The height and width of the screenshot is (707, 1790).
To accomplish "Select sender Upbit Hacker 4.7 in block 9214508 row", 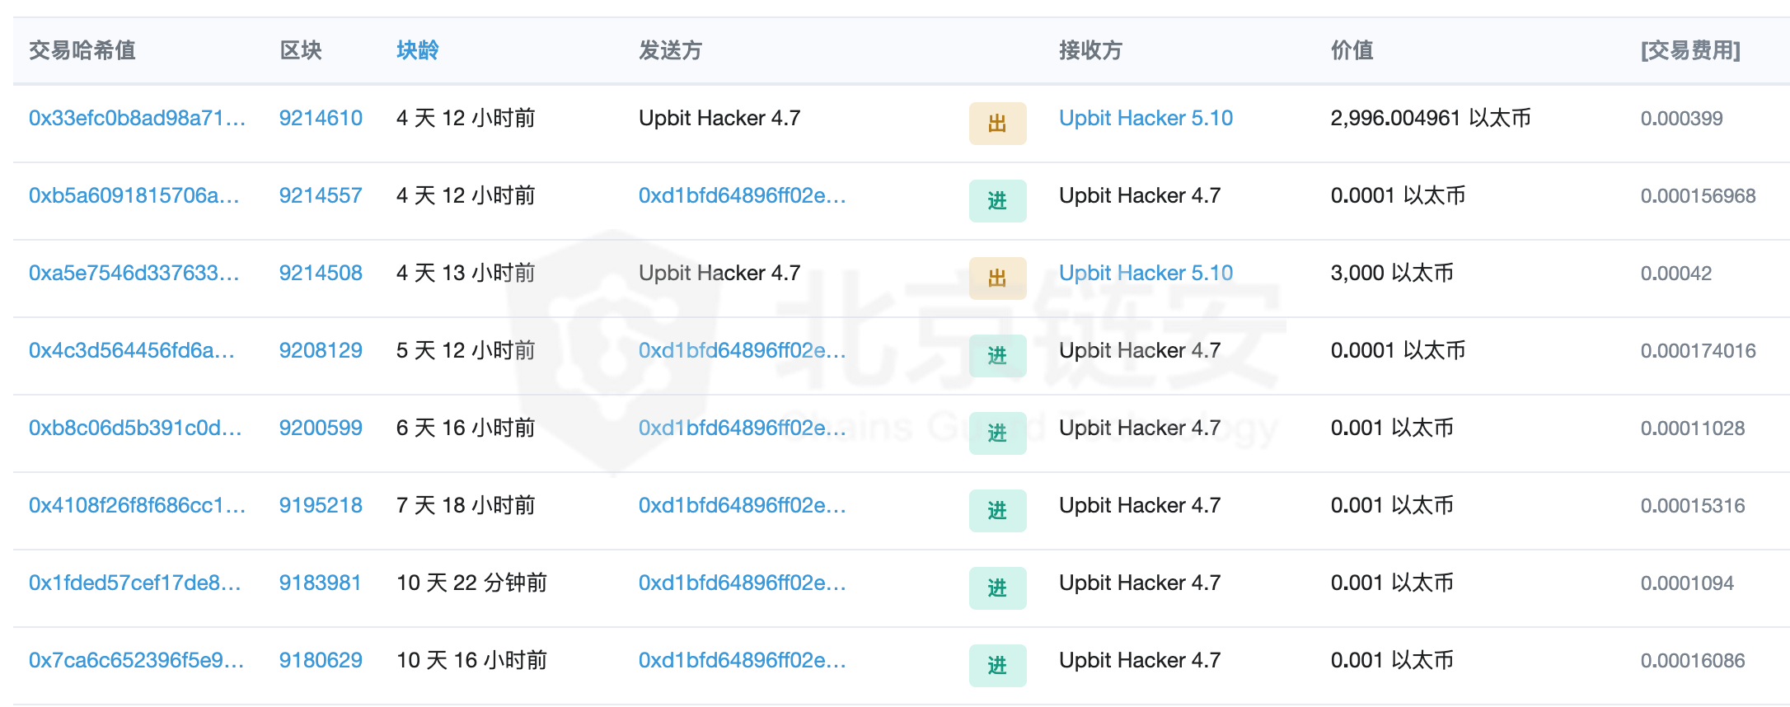I will pyautogui.click(x=719, y=273).
